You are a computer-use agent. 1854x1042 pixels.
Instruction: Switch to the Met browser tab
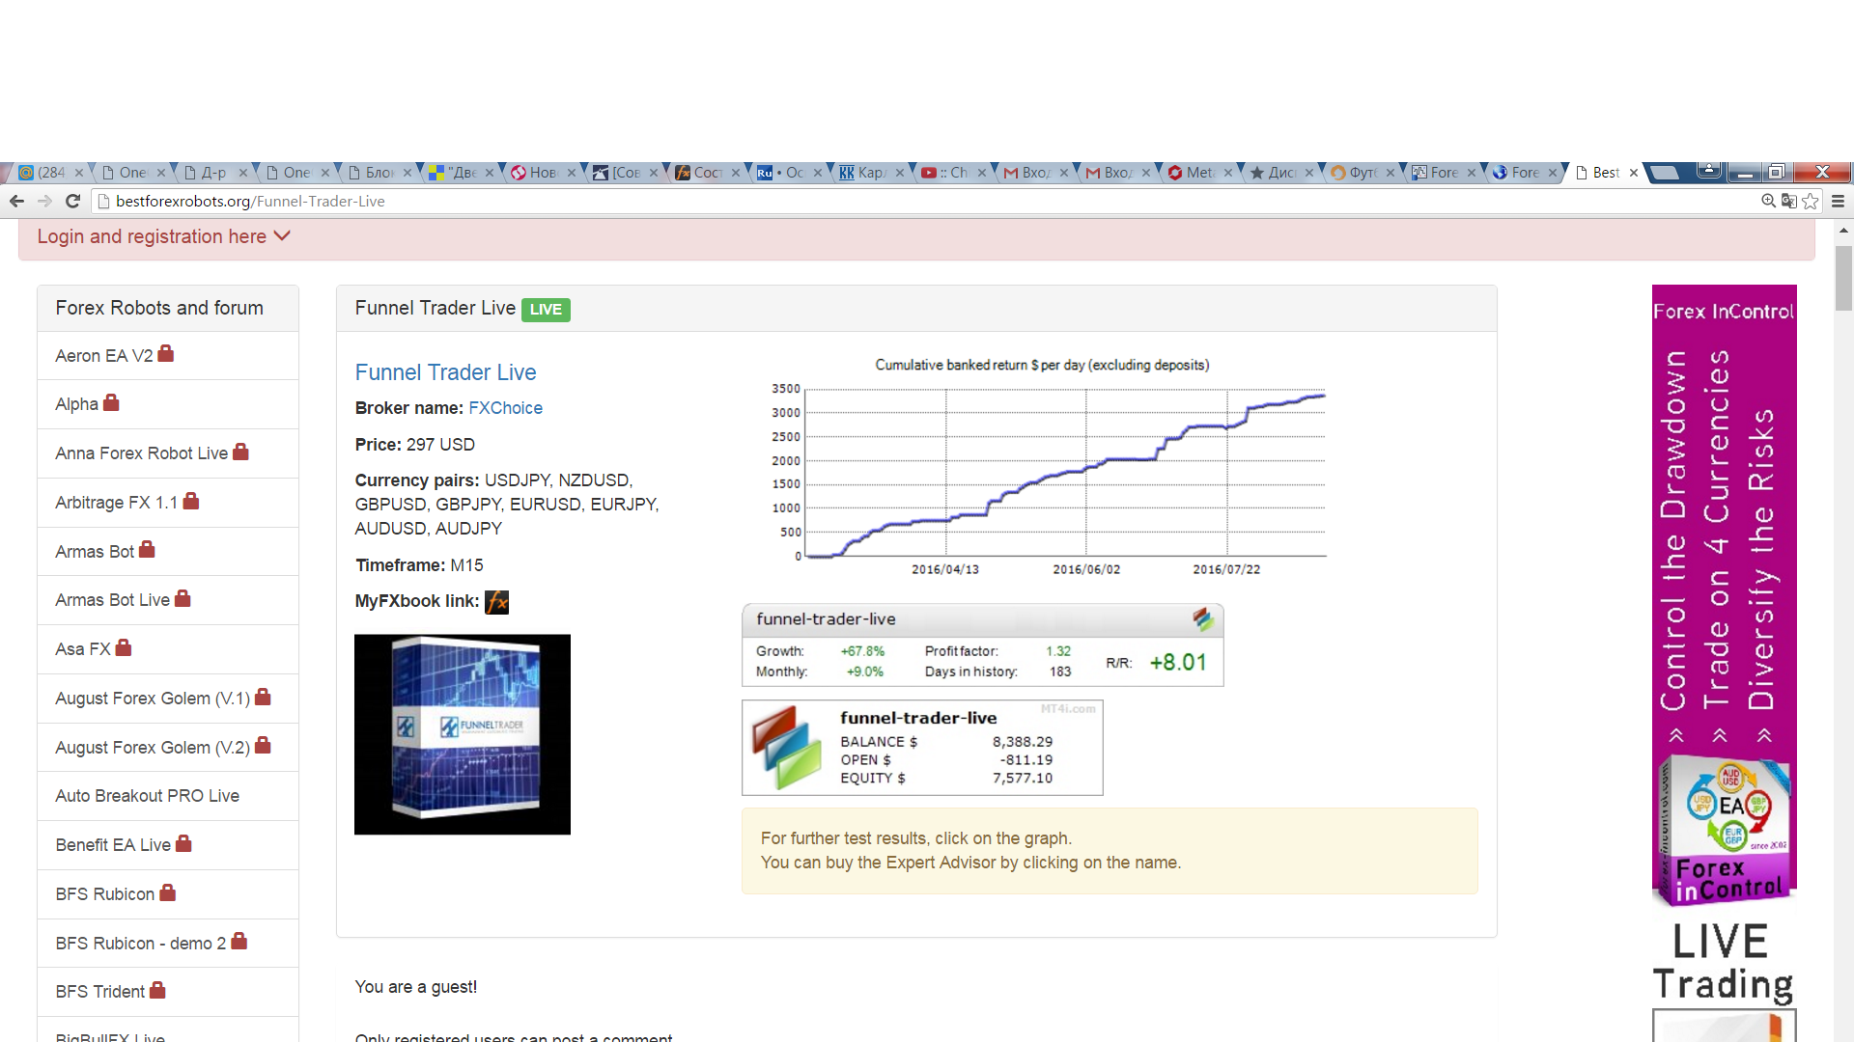click(x=1199, y=173)
